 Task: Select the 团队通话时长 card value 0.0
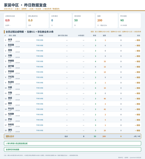(30, 20)
